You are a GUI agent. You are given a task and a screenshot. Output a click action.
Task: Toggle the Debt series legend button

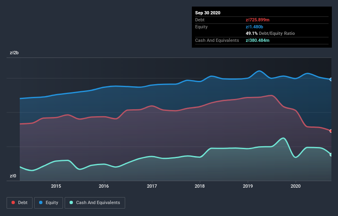tap(20, 203)
